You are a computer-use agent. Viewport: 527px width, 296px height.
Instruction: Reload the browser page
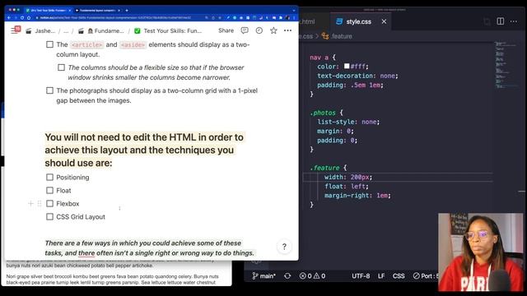point(22,18)
